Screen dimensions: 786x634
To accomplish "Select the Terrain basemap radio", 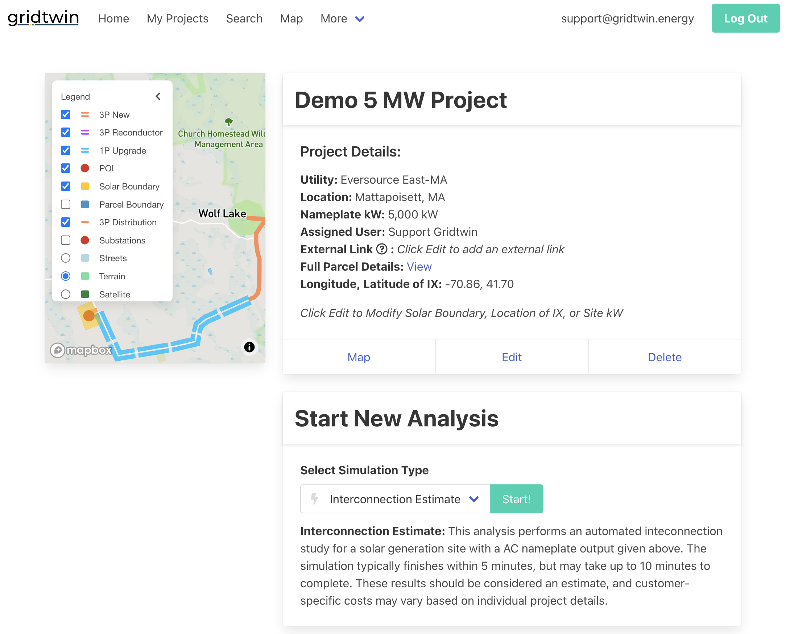I will pos(66,276).
